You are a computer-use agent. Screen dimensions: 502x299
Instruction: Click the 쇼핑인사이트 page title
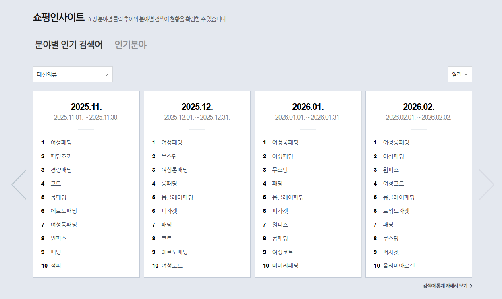coord(59,17)
